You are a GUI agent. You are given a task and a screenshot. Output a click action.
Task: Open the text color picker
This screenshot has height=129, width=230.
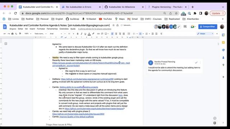(x=89, y=34)
